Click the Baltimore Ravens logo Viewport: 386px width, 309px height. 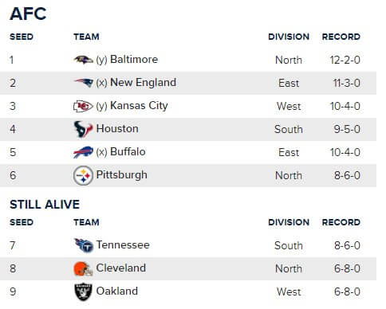click(83, 60)
